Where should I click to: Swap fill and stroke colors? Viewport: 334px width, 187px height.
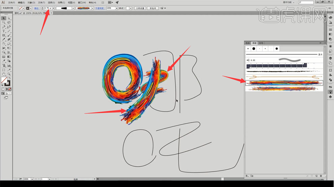9,78
